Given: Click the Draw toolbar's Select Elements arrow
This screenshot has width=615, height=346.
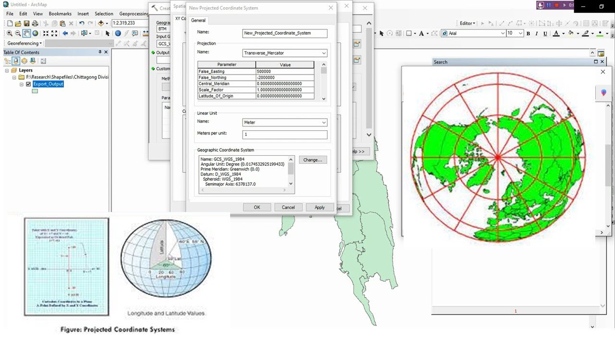Looking at the screenshot, I should (381, 33).
